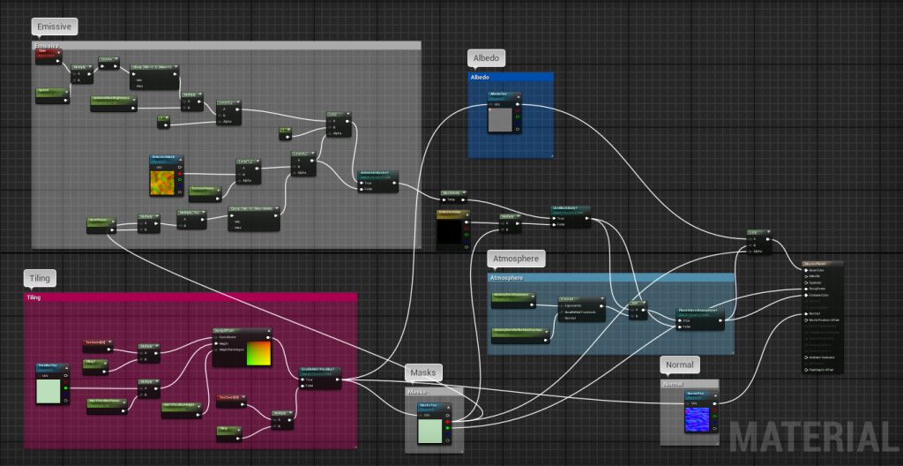Select the Lerp node beside material output
This screenshot has width=903, height=466.
pyautogui.click(x=757, y=233)
